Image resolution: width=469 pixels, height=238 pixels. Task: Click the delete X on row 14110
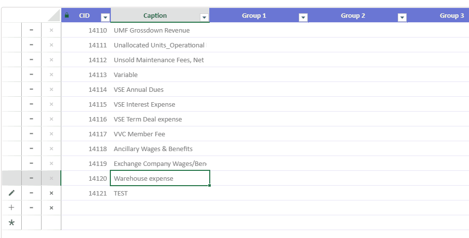pos(51,30)
